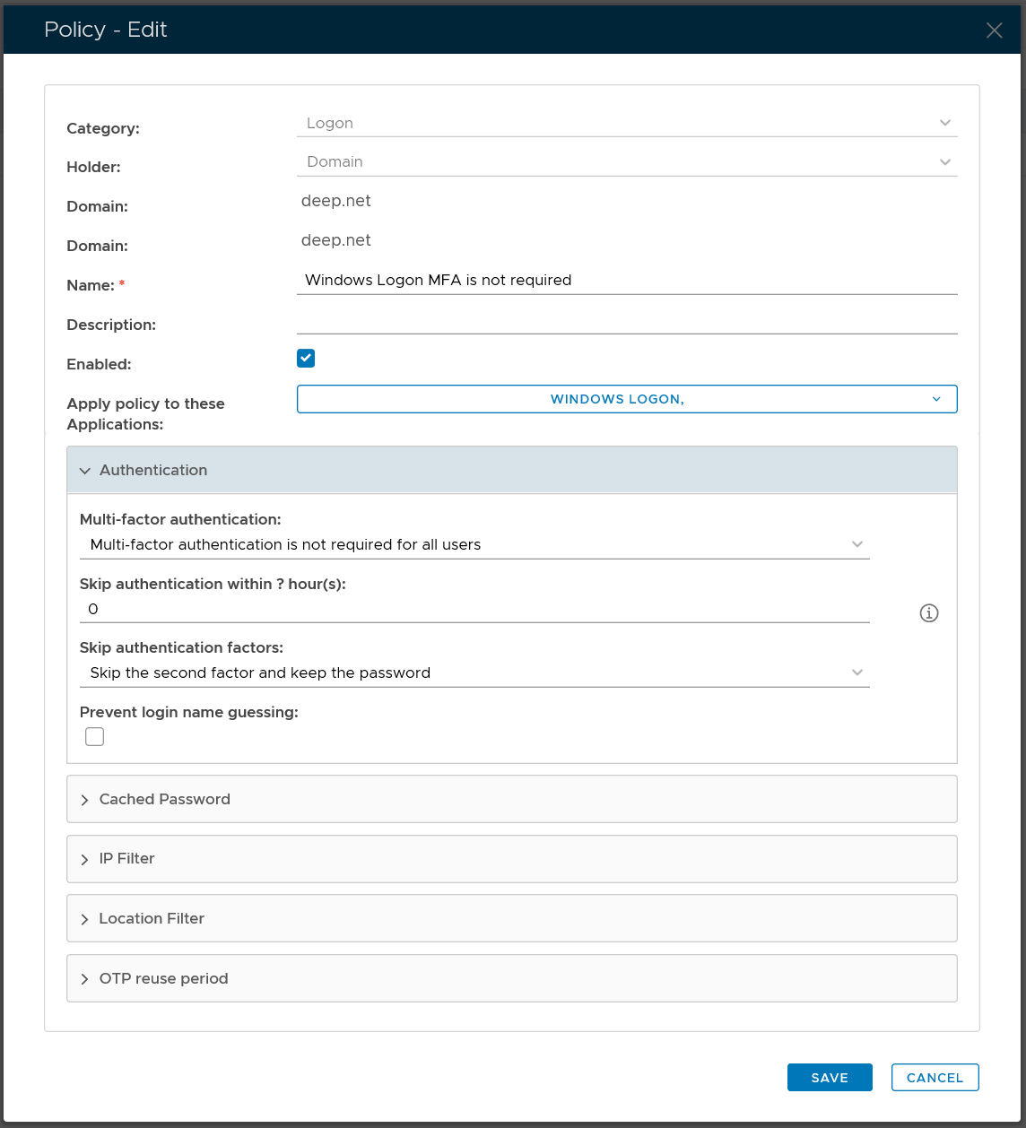
Task: Click the Description input field
Action: (x=626, y=321)
